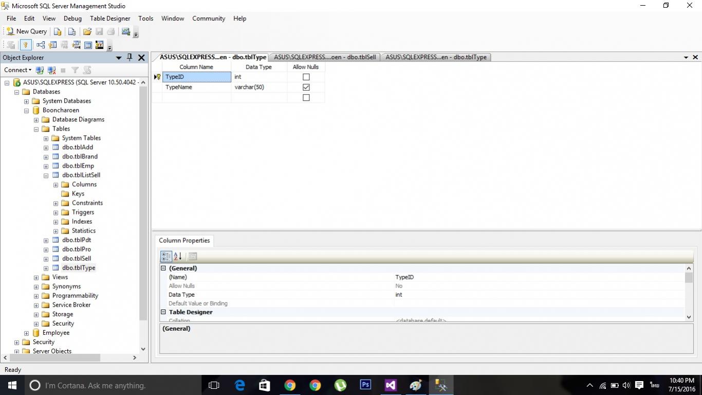Select the TypeName column name cell
The width and height of the screenshot is (702, 395).
196,87
